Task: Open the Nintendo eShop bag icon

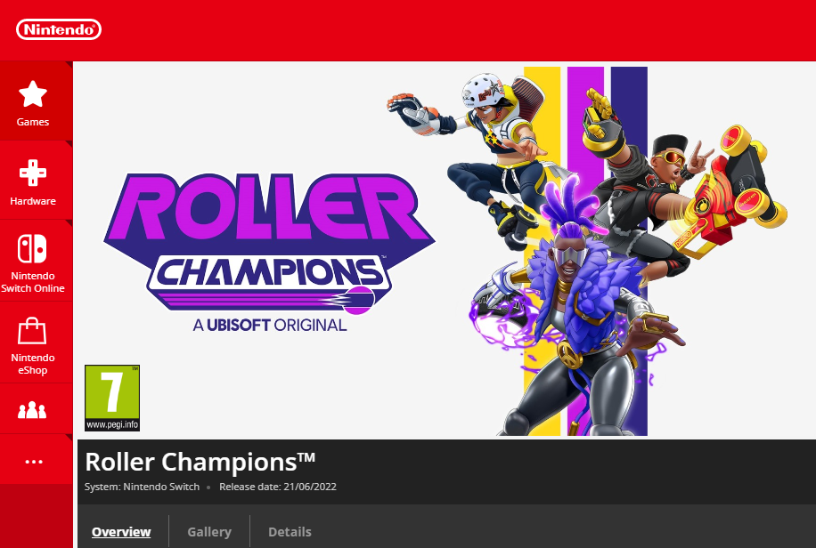Action: [x=32, y=331]
